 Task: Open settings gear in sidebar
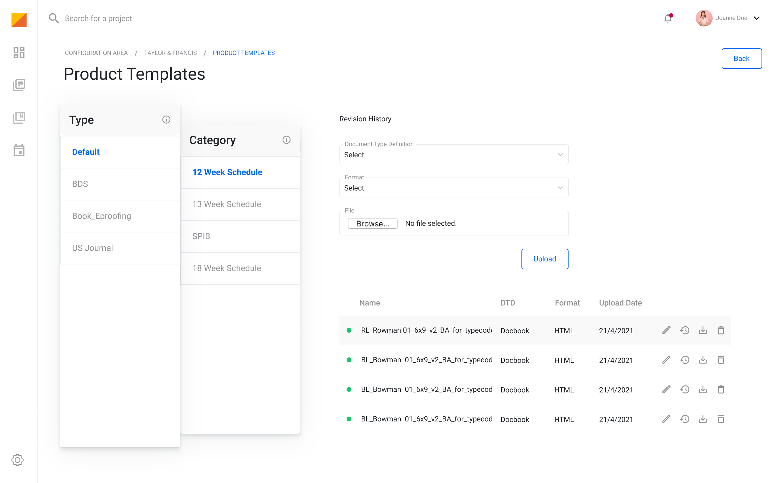click(18, 460)
